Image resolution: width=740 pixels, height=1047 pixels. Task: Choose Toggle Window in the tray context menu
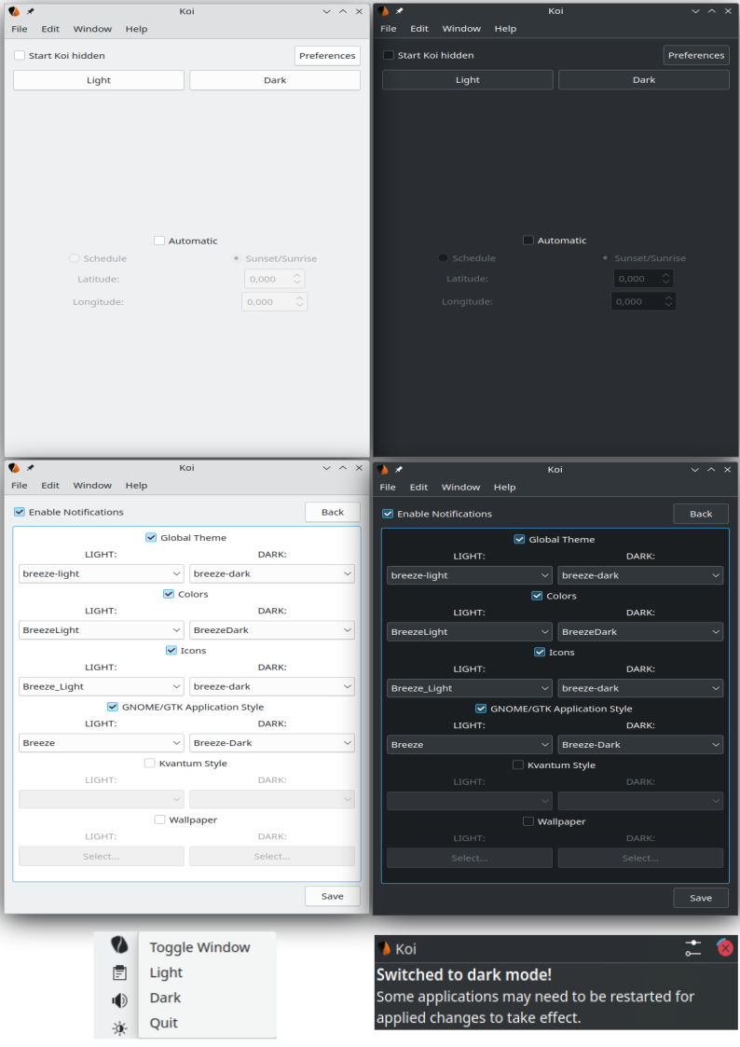click(x=199, y=947)
